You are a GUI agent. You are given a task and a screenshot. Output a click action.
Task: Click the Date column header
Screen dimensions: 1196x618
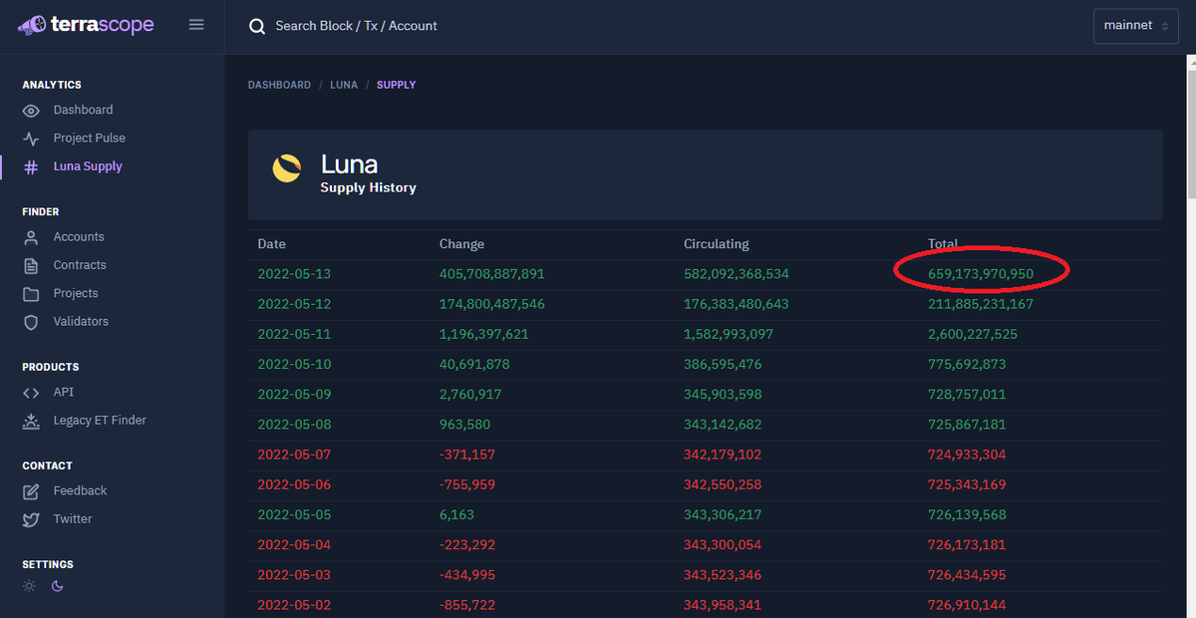click(x=272, y=244)
